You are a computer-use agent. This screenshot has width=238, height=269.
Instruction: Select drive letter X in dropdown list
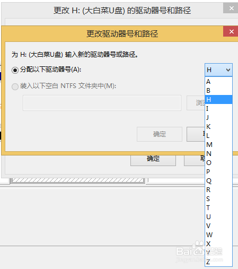pyautogui.click(x=218, y=244)
